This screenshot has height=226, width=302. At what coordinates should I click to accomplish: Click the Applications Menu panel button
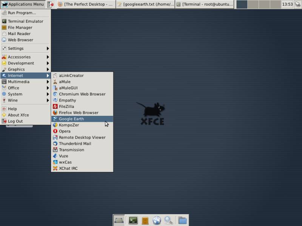[x=23, y=4]
